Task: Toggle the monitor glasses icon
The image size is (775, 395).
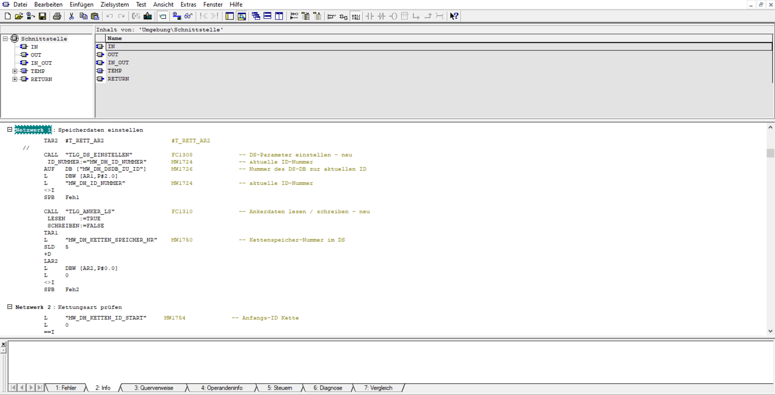Action: [188, 16]
